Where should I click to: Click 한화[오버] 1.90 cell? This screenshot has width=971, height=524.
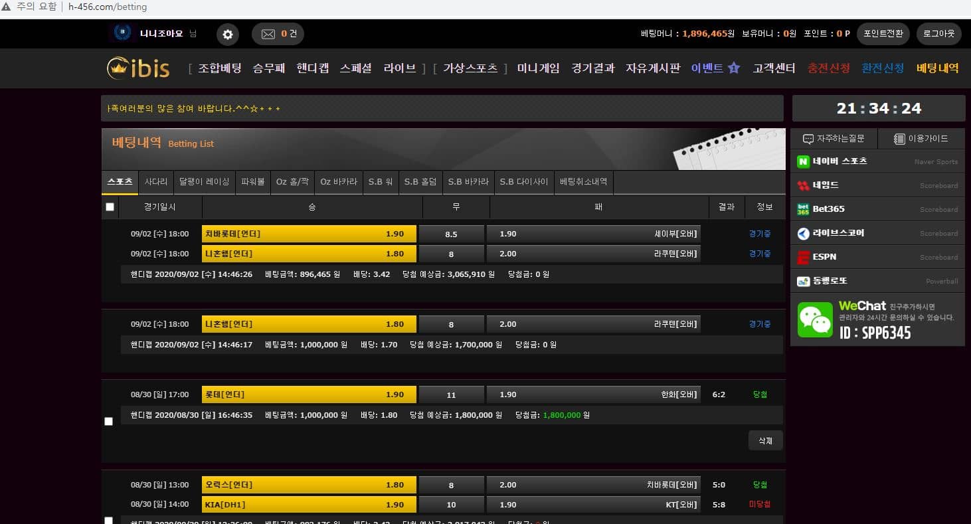(x=593, y=394)
